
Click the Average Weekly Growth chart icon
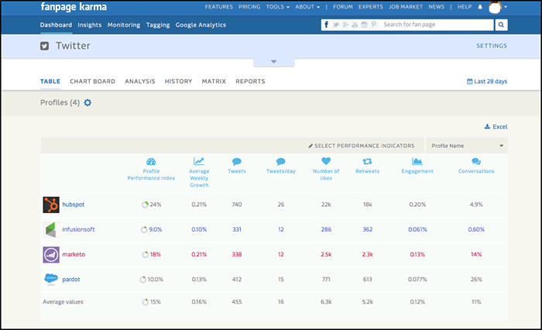tap(199, 161)
